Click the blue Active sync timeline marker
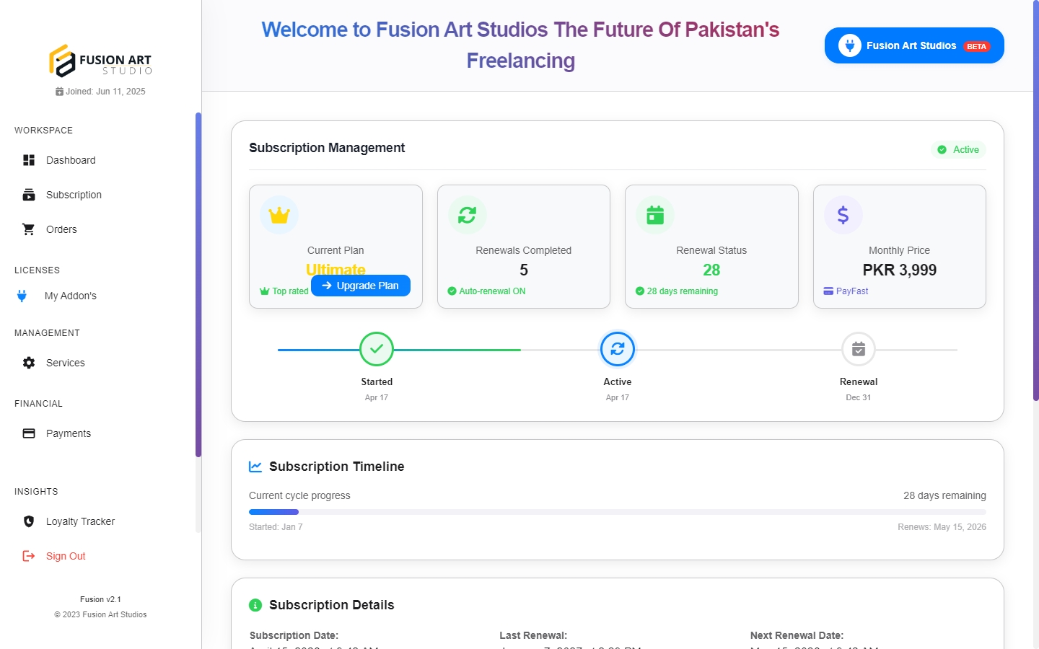Viewport: 1039px width, 649px height. pos(618,349)
